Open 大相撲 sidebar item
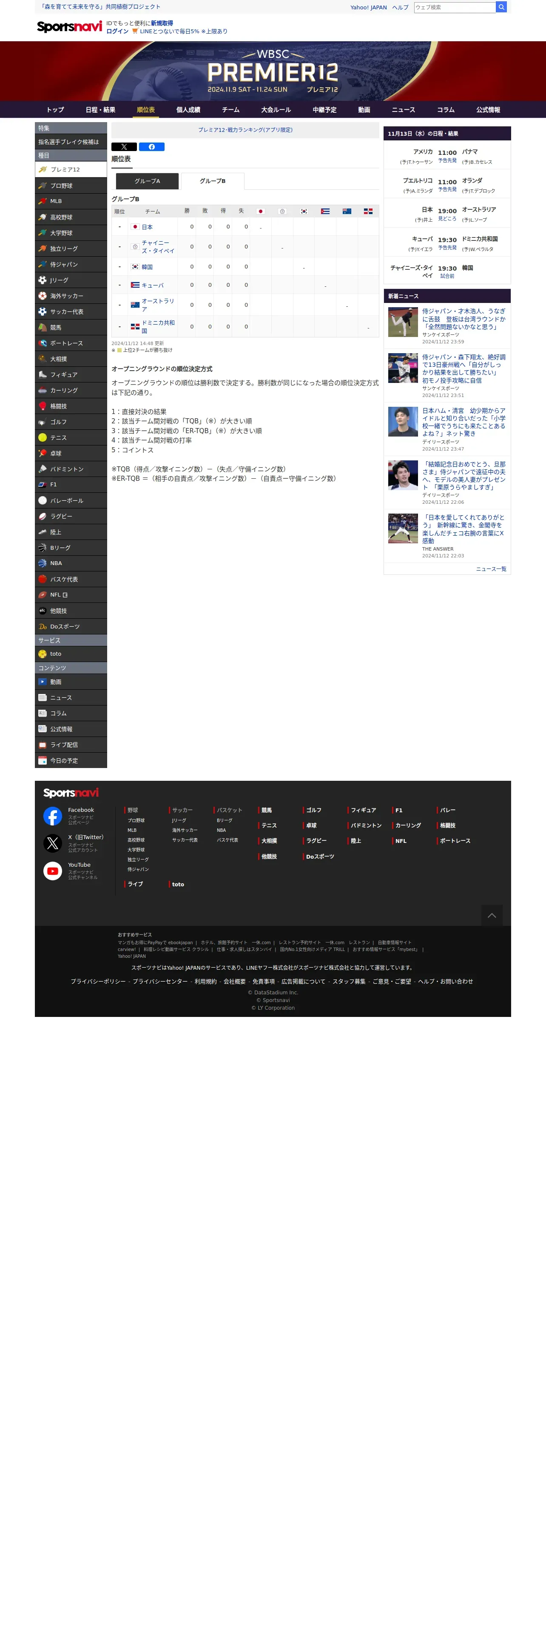This screenshot has height=1639, width=546. 71,359
